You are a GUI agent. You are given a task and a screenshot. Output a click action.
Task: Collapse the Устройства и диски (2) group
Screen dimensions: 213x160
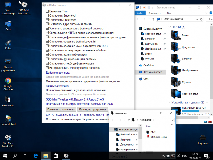tap(170, 102)
